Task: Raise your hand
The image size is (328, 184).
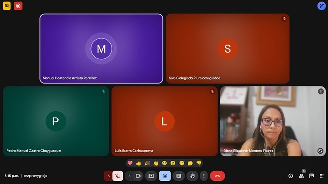Action: coord(192,176)
